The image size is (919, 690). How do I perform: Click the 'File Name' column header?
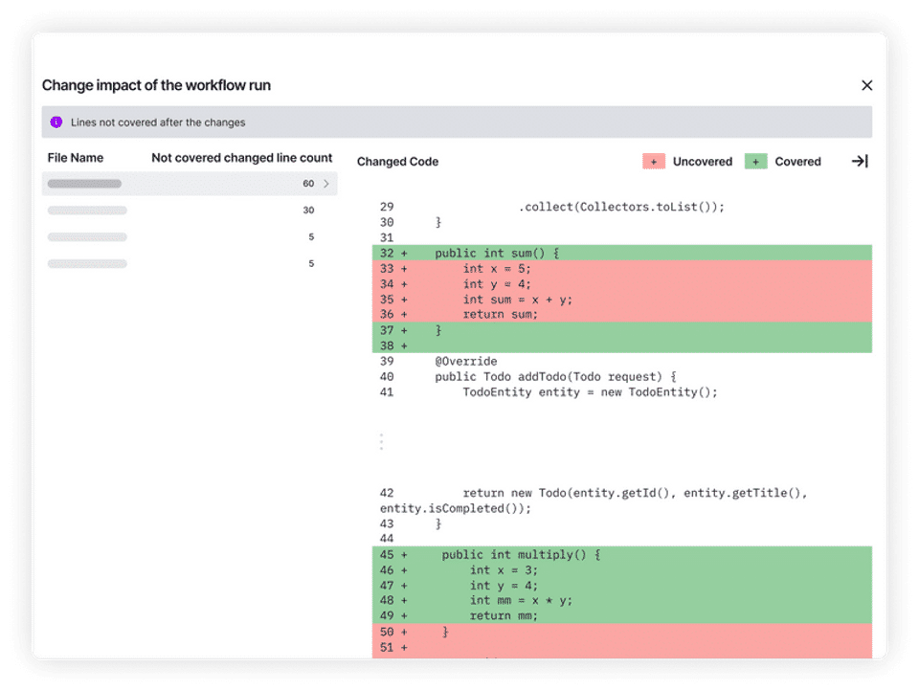point(75,158)
